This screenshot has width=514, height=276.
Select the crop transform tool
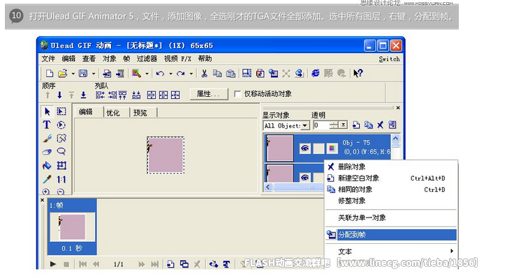tap(61, 165)
